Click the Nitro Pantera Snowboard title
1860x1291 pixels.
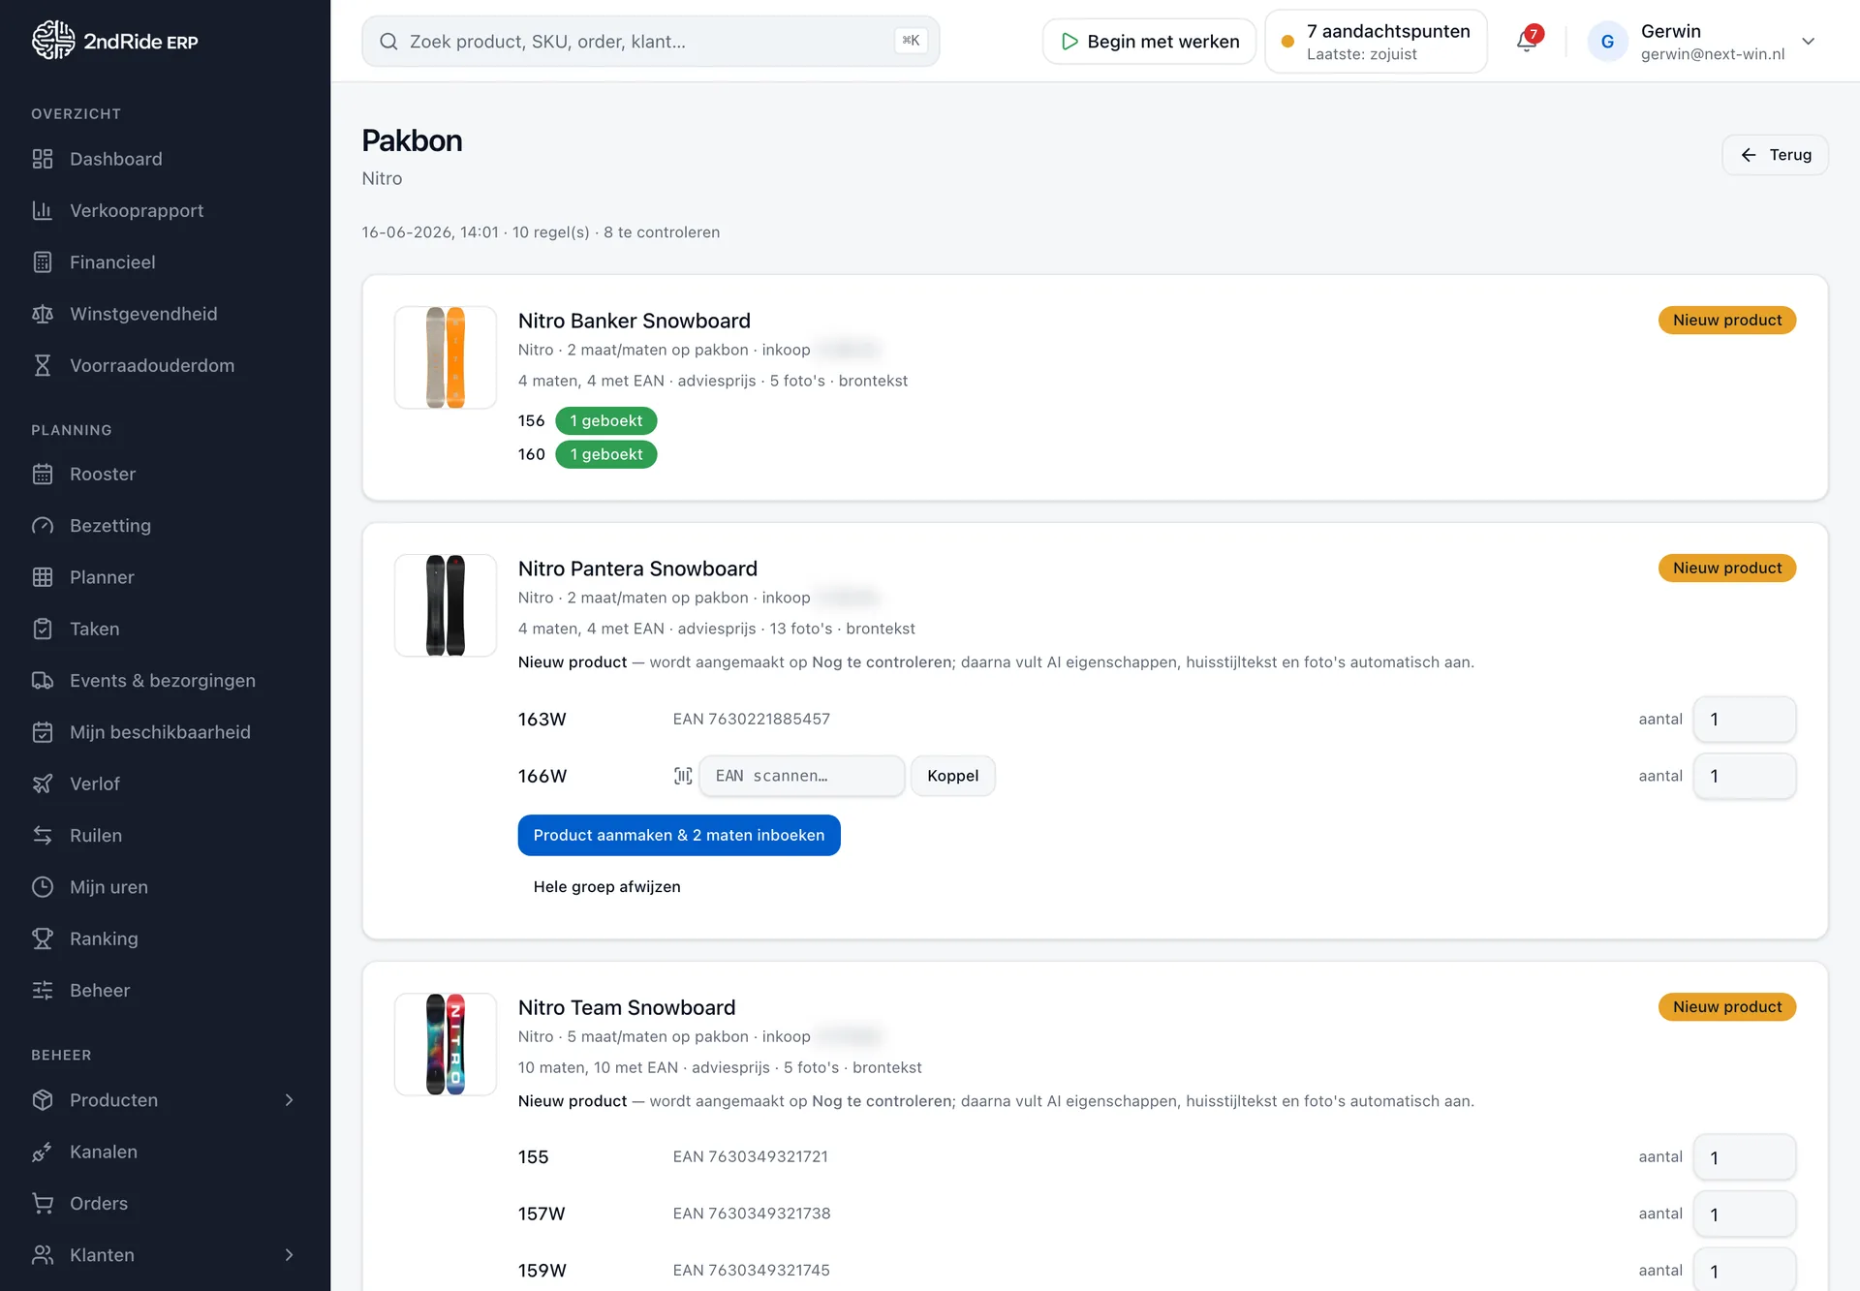click(637, 569)
